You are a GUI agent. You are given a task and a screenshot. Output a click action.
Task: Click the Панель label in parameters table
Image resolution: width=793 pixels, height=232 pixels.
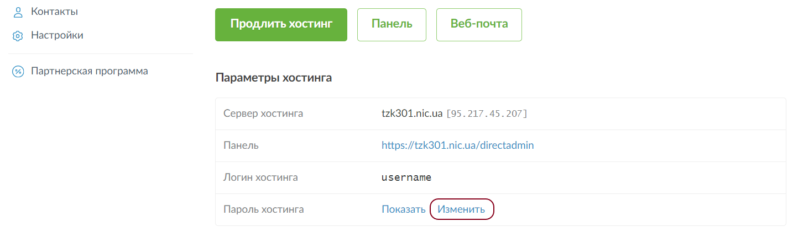point(241,145)
